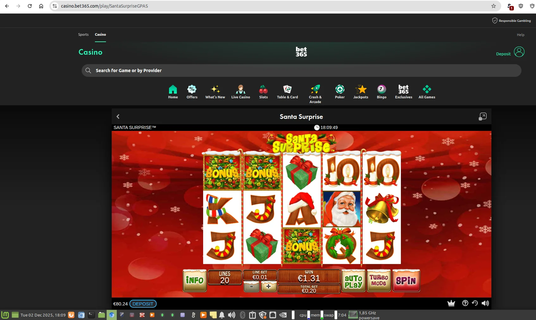Increase line bet with plus button
Image resolution: width=536 pixels, height=320 pixels.
click(x=269, y=286)
